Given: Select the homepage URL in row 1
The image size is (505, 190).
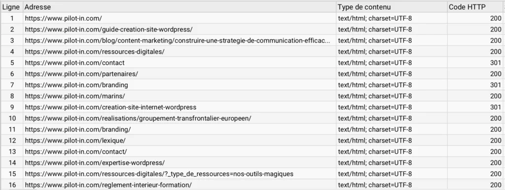Looking at the screenshot, I should pyautogui.click(x=64, y=18).
